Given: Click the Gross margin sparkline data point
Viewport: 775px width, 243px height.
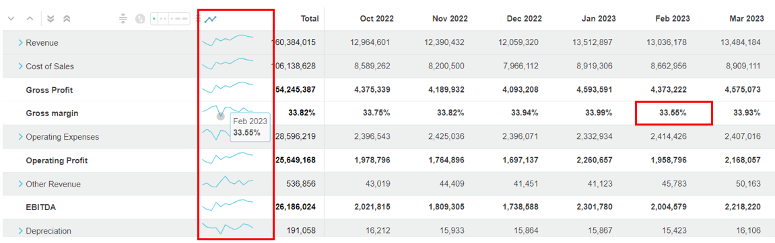Looking at the screenshot, I should click(220, 116).
